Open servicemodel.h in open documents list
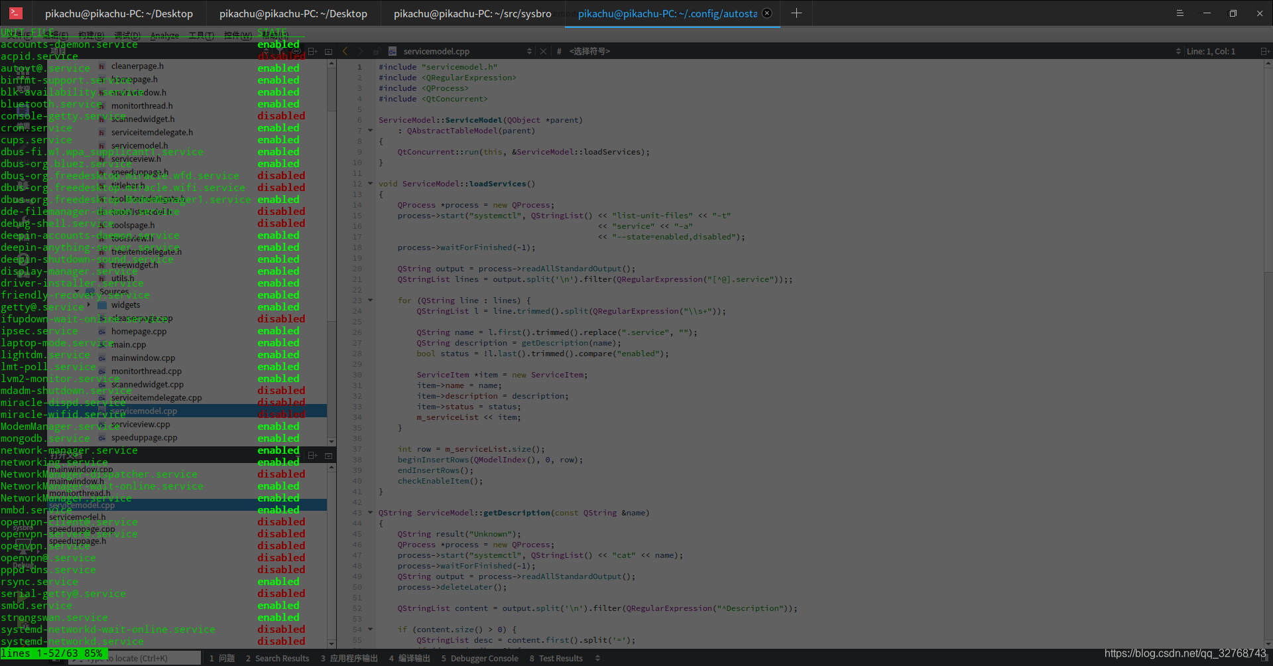This screenshot has width=1273, height=666. [77, 517]
